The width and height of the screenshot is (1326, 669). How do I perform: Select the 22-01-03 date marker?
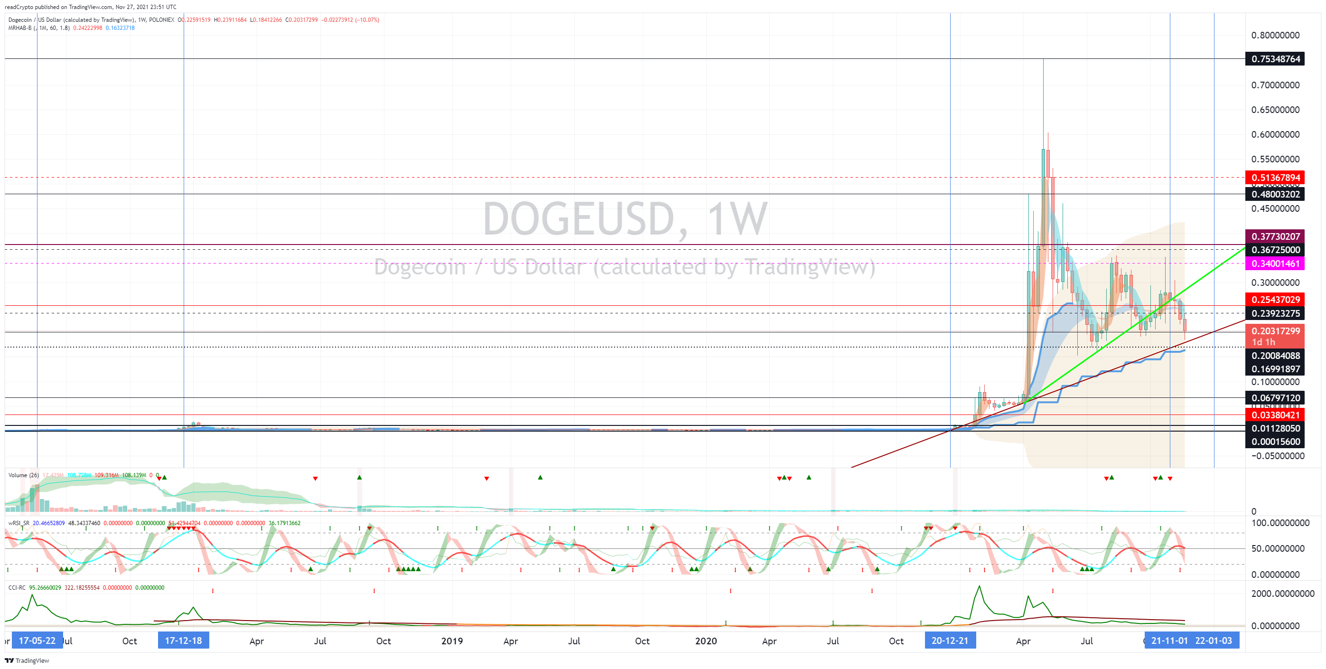(1214, 641)
